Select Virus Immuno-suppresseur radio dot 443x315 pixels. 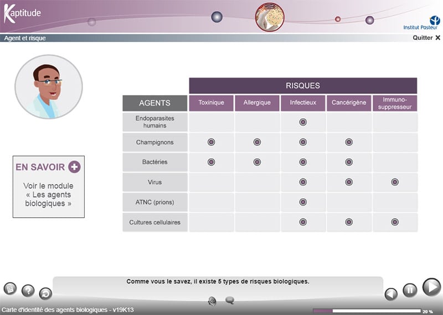395,182
